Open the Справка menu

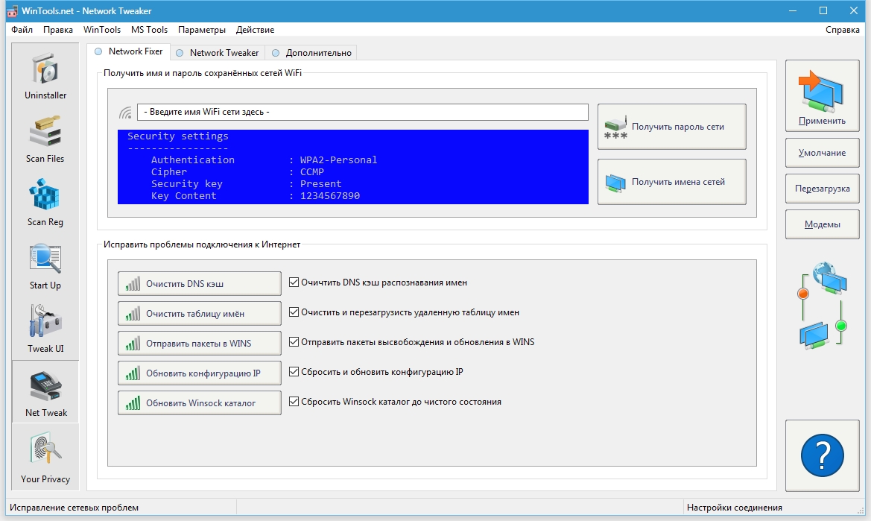[x=844, y=29]
